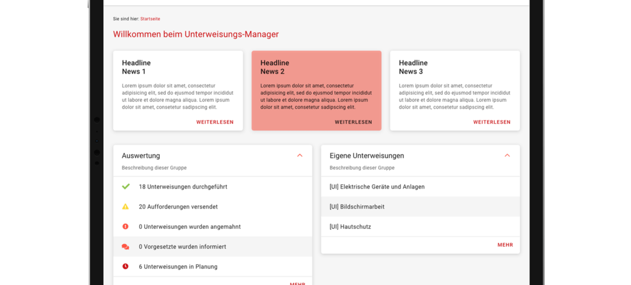Select the Hautschutz list entry
The width and height of the screenshot is (631, 285).
click(421, 226)
